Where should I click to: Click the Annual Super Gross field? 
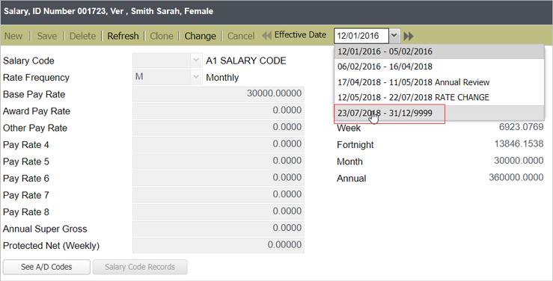tap(219, 228)
